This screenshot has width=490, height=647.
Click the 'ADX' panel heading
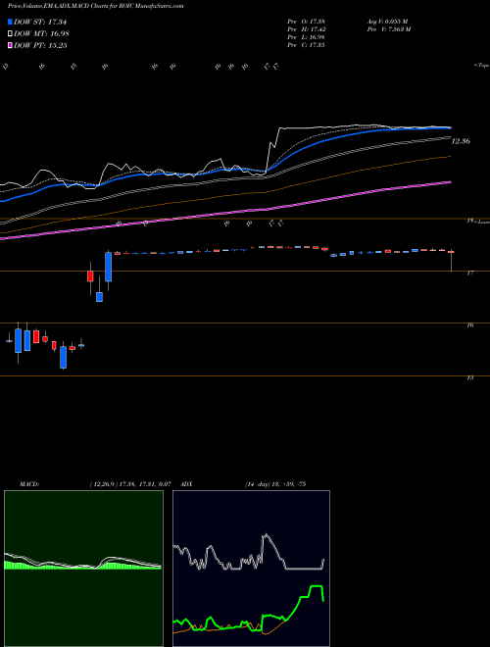pos(186,484)
